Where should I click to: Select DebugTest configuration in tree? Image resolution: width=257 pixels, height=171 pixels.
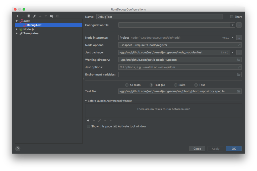49,25
